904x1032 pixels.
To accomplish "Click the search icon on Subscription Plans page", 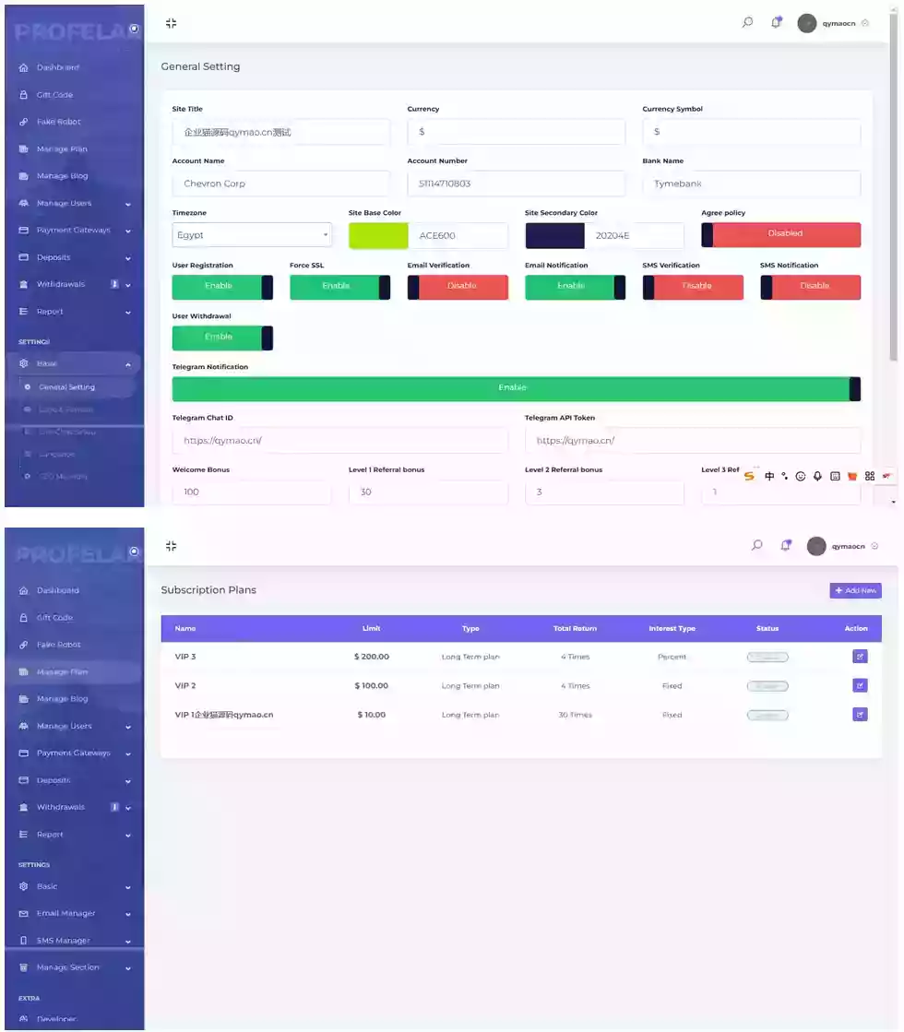I will coord(756,545).
